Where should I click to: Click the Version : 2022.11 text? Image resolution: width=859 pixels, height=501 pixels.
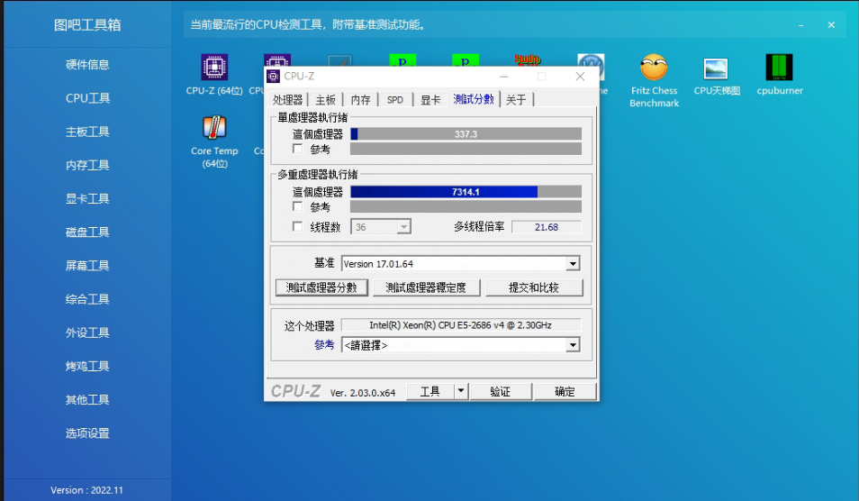pyautogui.click(x=86, y=490)
